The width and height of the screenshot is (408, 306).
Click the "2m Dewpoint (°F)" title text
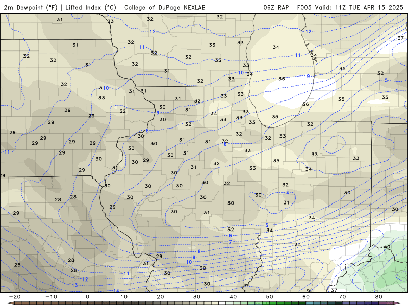31,7
